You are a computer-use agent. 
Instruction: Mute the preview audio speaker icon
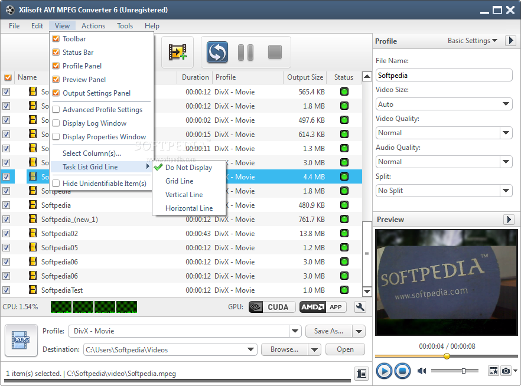coord(422,371)
